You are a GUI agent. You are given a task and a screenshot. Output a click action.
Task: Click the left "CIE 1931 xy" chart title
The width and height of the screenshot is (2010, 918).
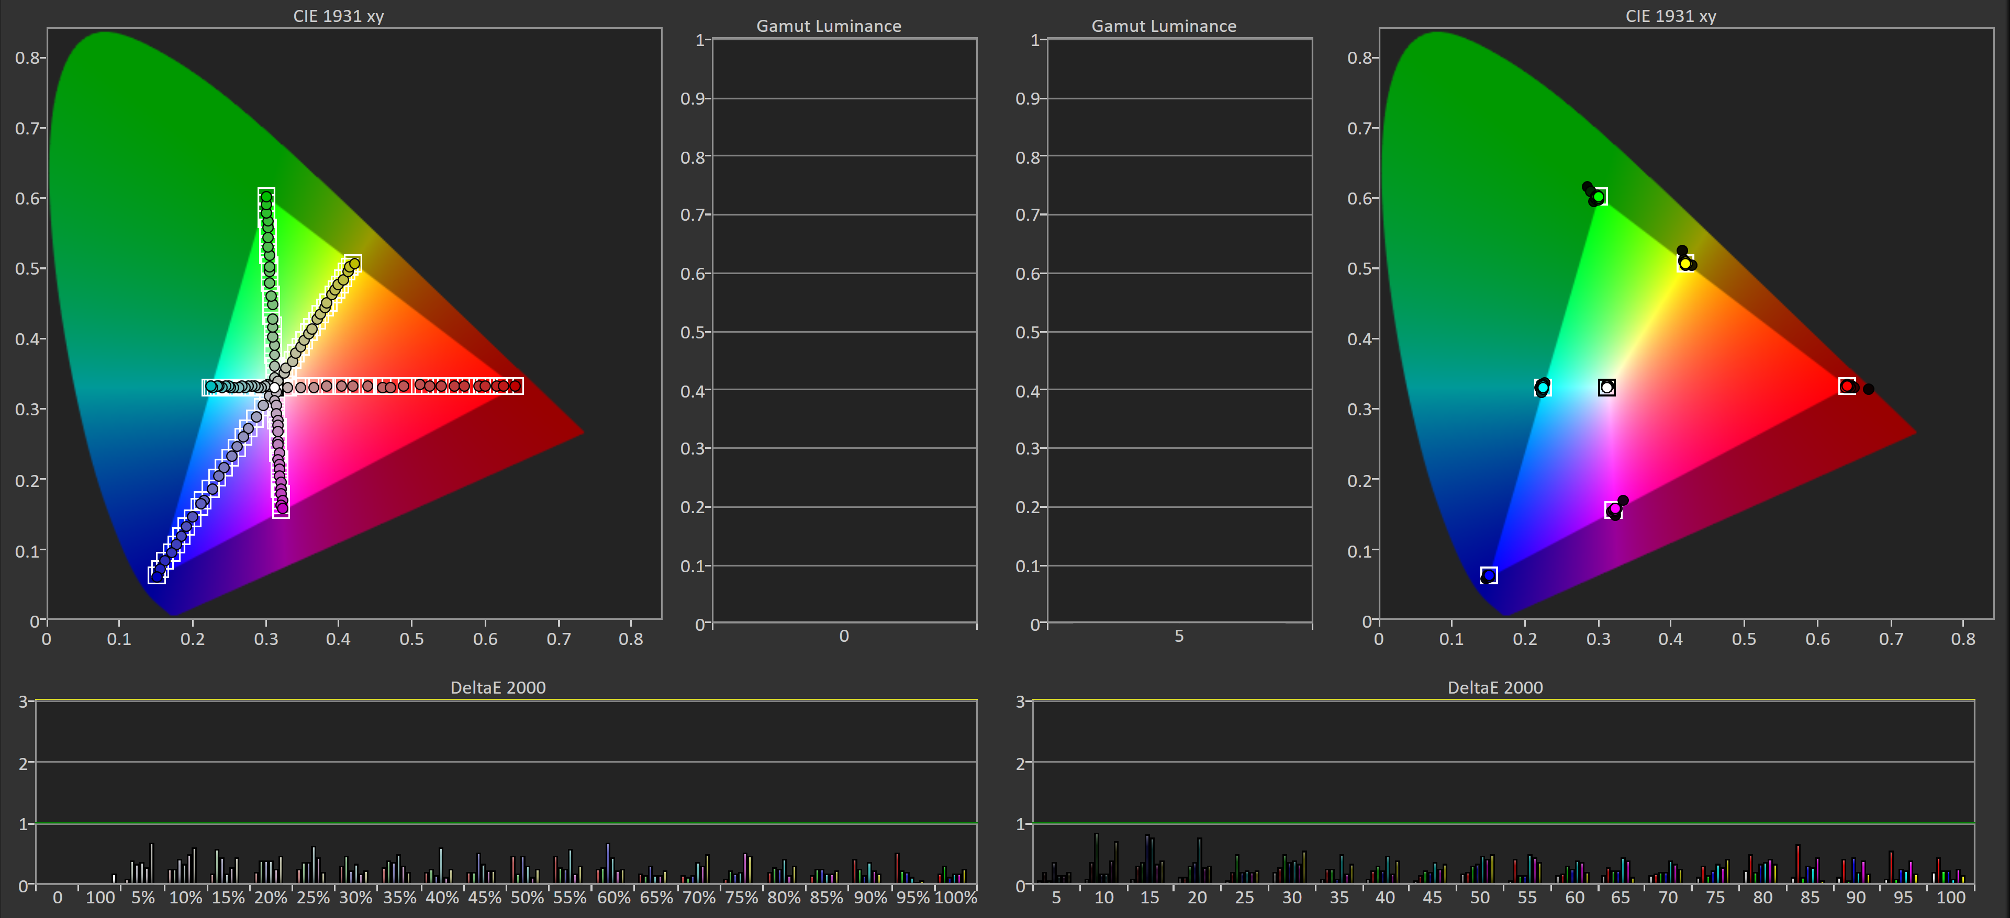pyautogui.click(x=338, y=16)
